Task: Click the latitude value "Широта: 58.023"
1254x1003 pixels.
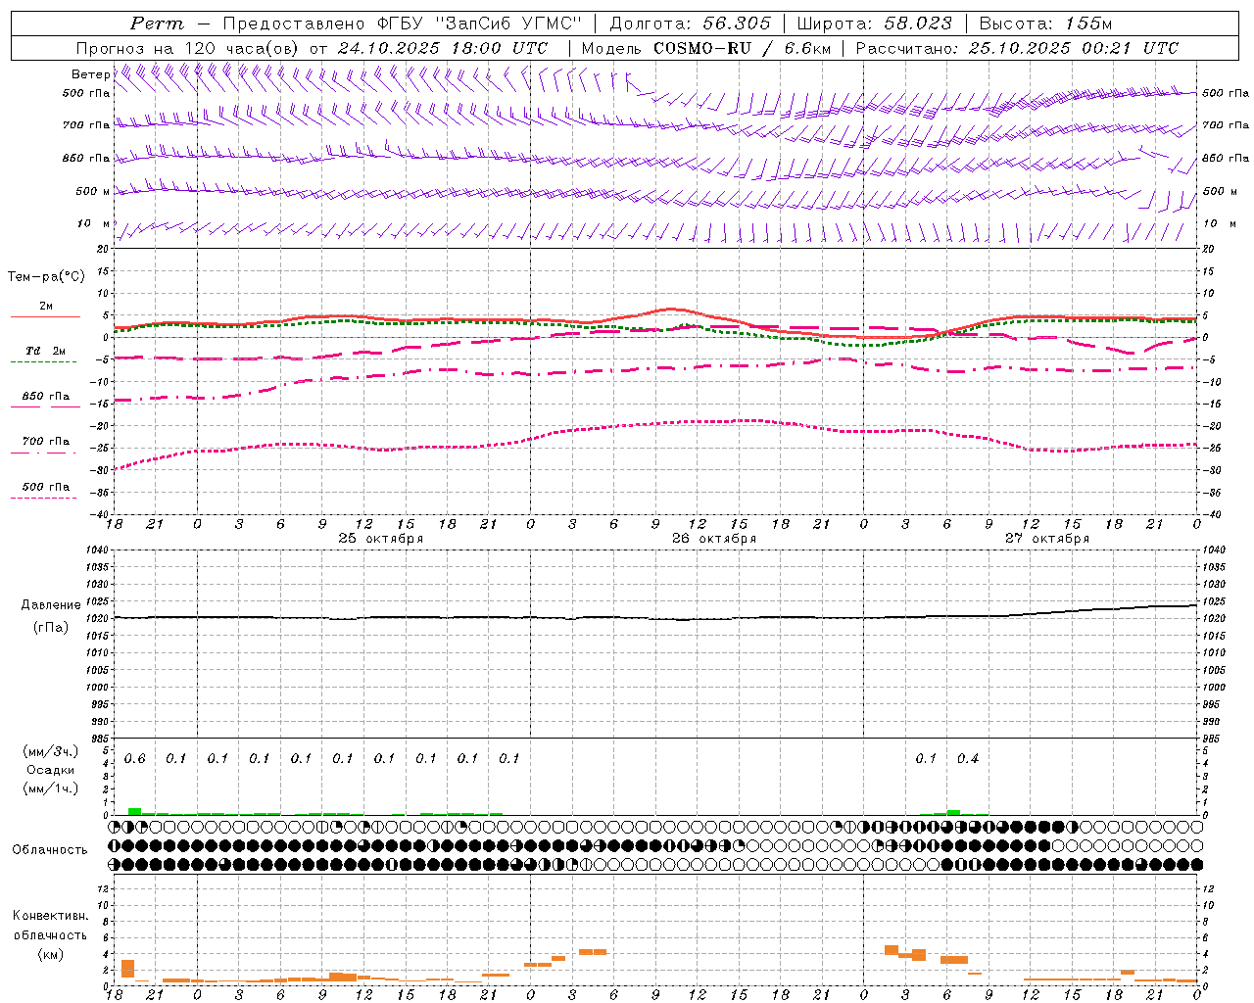Action: tap(874, 24)
